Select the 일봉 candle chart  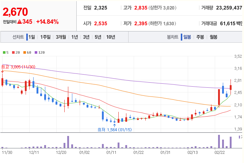coord(187,37)
